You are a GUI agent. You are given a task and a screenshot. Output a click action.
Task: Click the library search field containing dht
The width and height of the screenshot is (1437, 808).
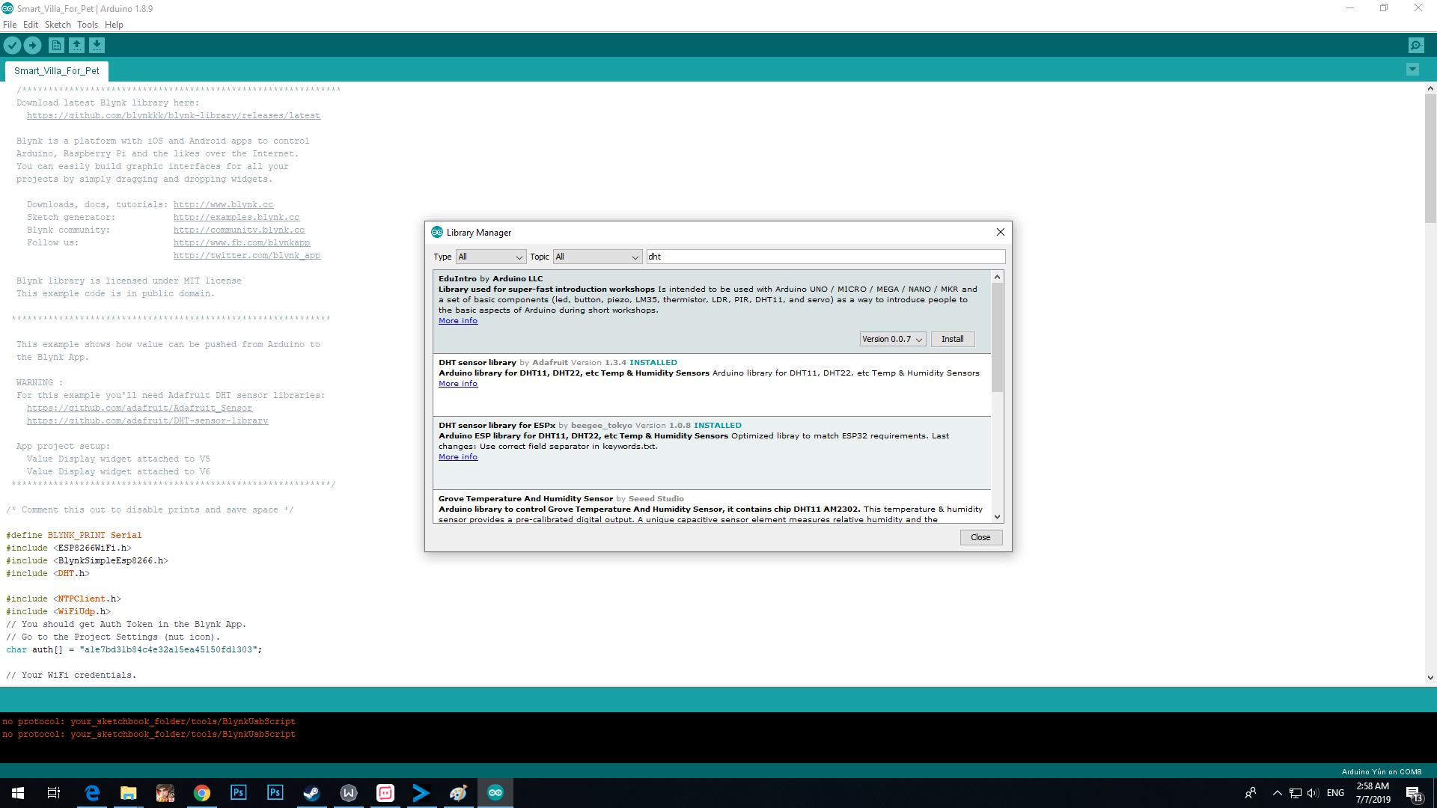(x=823, y=257)
